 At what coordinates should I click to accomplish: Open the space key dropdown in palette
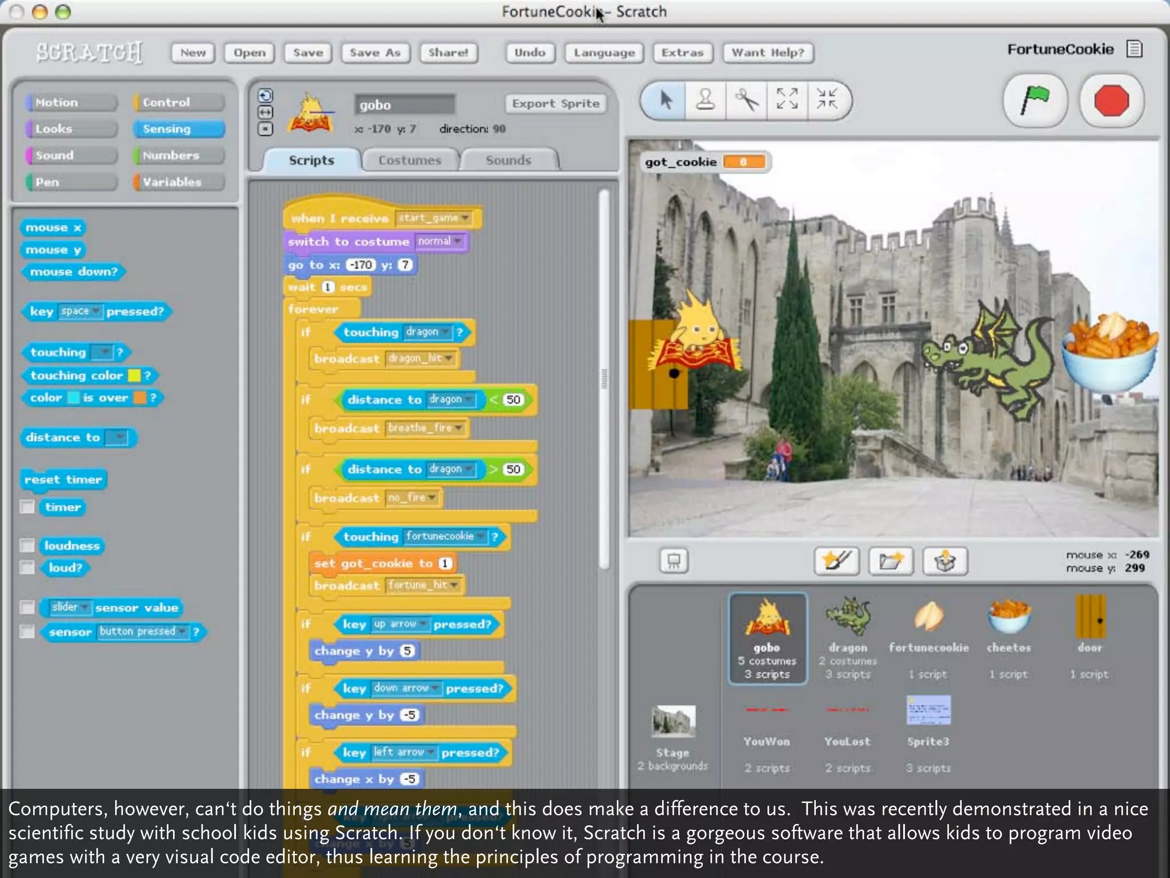[x=81, y=311]
